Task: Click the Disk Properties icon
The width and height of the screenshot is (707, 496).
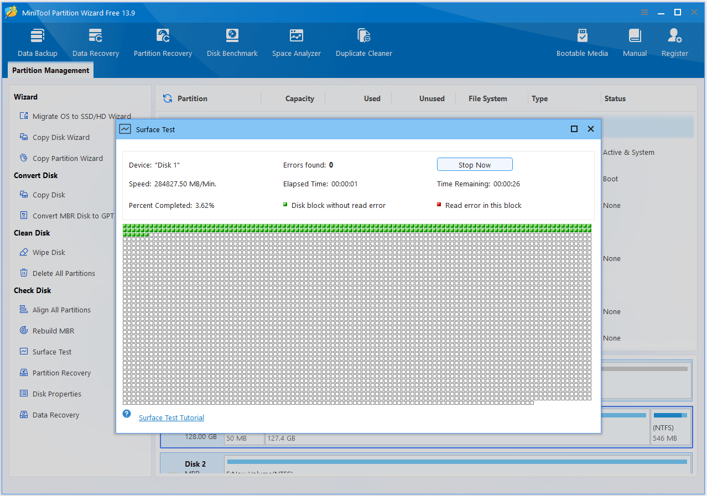Action: [24, 394]
